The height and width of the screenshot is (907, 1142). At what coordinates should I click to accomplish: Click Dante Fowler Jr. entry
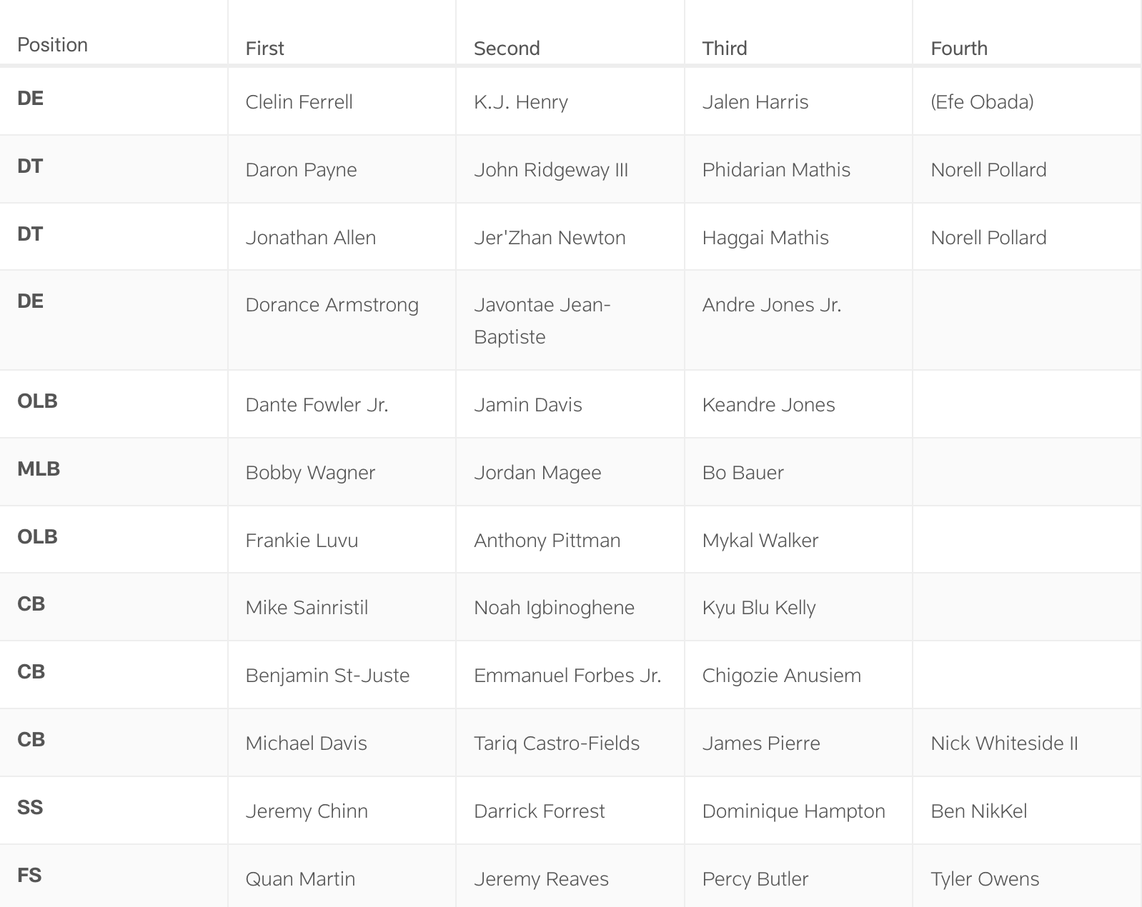(x=317, y=404)
